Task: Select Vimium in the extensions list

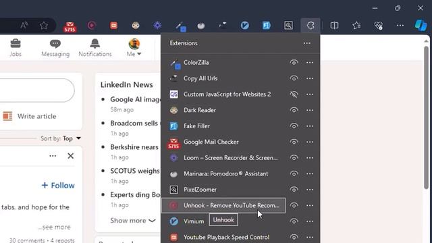Action: pyautogui.click(x=223, y=221)
